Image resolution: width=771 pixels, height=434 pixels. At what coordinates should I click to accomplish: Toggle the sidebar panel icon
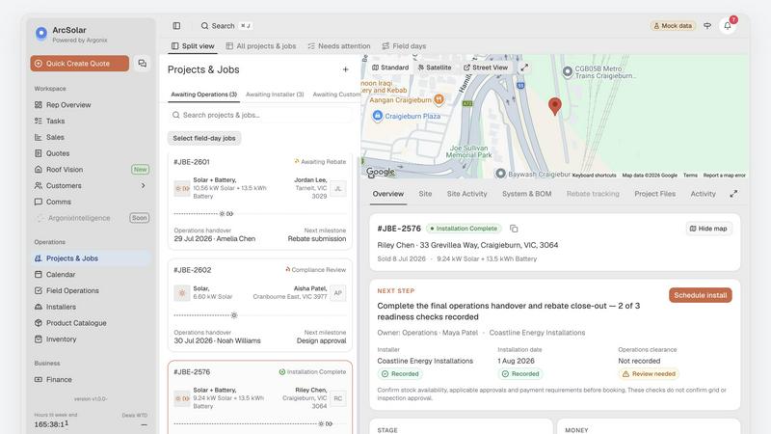[x=176, y=26]
